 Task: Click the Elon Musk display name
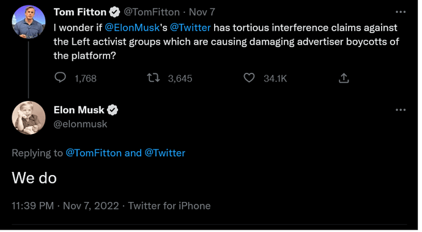[79, 110]
